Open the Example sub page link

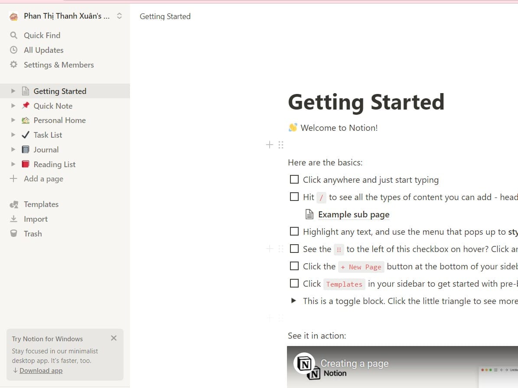(x=354, y=214)
